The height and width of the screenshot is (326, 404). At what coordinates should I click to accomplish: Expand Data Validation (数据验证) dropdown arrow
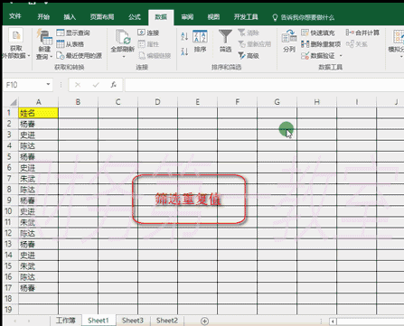pos(341,56)
